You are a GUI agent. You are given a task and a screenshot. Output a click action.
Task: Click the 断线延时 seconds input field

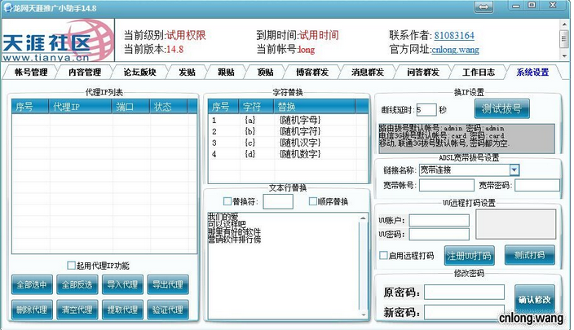click(x=426, y=109)
